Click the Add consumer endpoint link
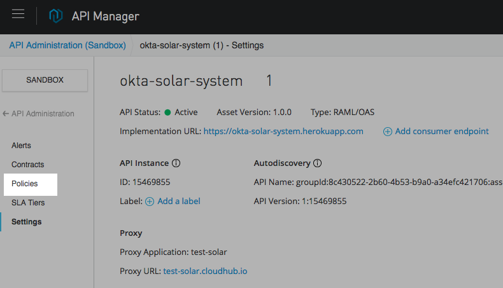Screen dimensions: 503x288 pyautogui.click(x=442, y=132)
